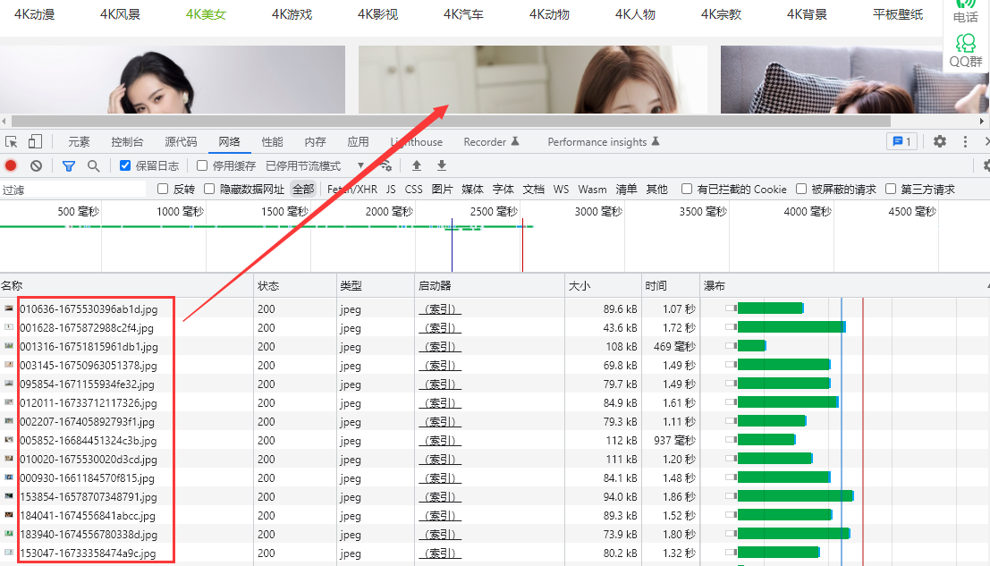
Task: Filter requests by 其他 type
Action: pyautogui.click(x=656, y=190)
